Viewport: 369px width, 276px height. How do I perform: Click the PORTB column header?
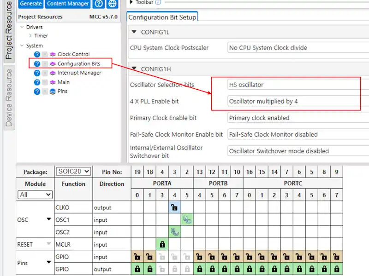[x=218, y=183]
